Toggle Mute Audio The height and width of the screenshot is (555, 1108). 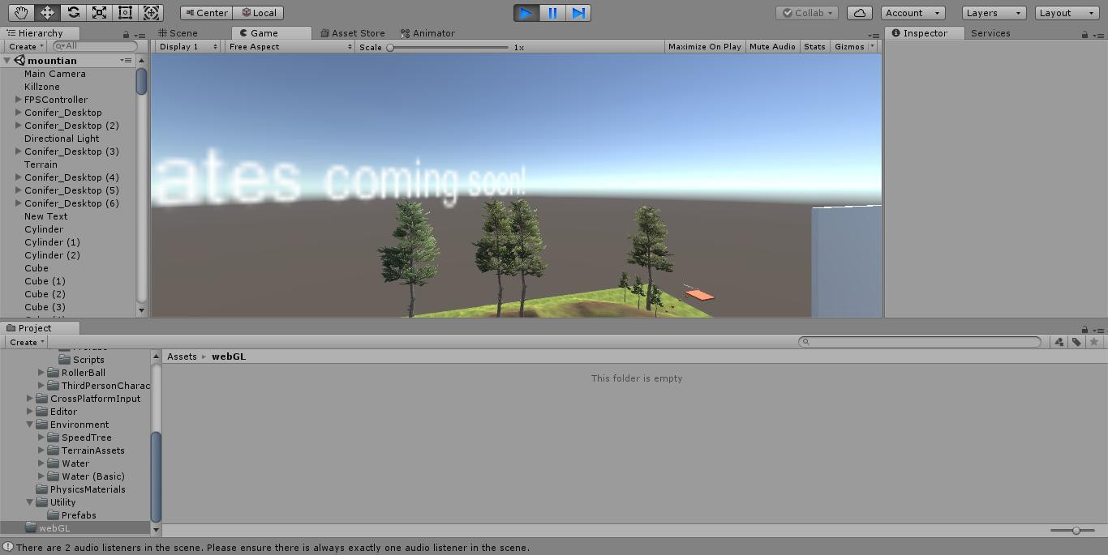point(772,47)
